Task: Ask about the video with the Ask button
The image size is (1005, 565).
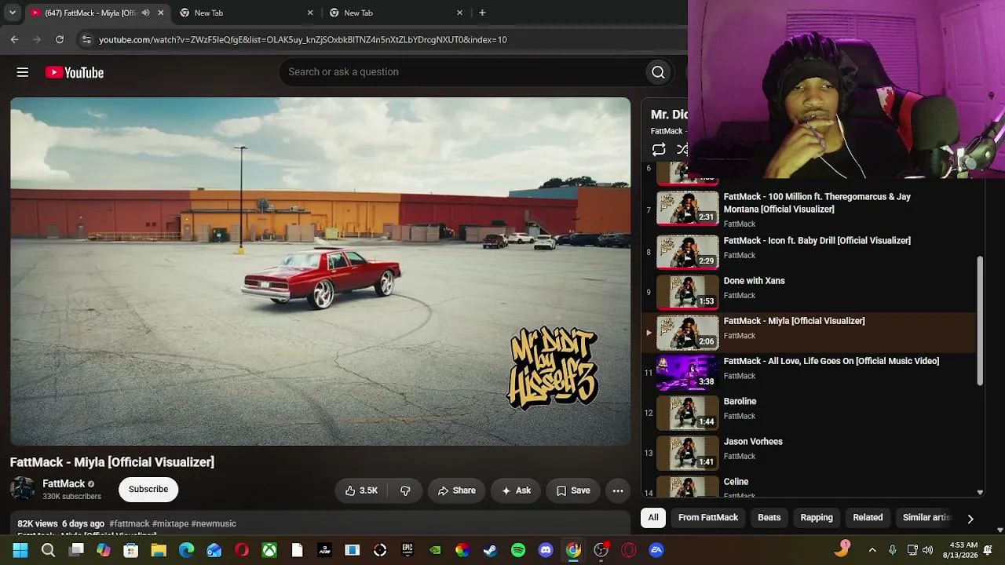Action: (516, 490)
